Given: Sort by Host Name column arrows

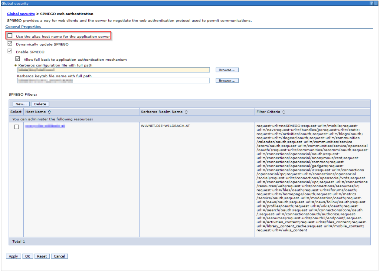Looking at the screenshot, I should click(49, 112).
